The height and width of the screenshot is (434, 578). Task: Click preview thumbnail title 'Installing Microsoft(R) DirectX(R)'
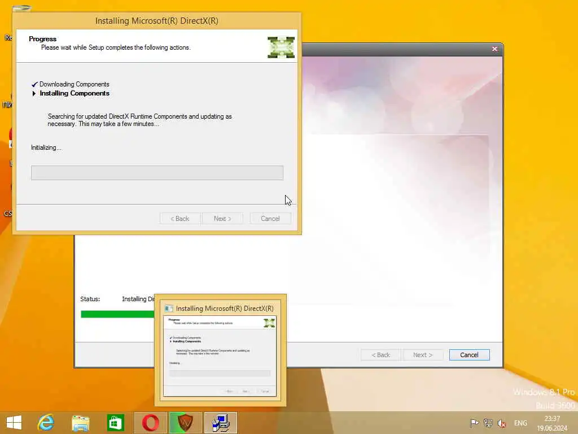pos(225,309)
